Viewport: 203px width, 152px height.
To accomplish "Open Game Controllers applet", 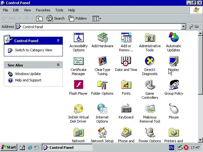I will coord(150,85).
